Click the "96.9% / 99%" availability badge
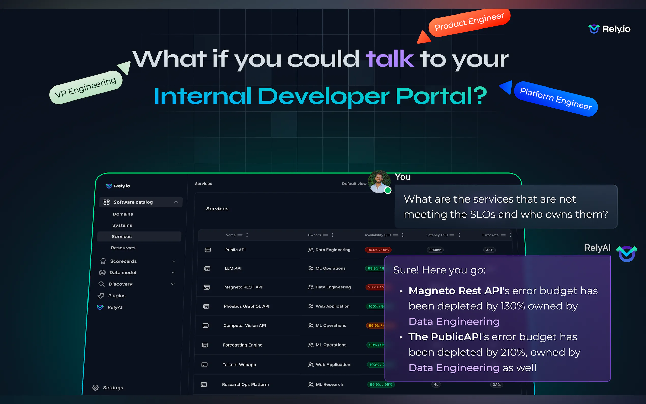Image resolution: width=646 pixels, height=404 pixels. (378, 250)
